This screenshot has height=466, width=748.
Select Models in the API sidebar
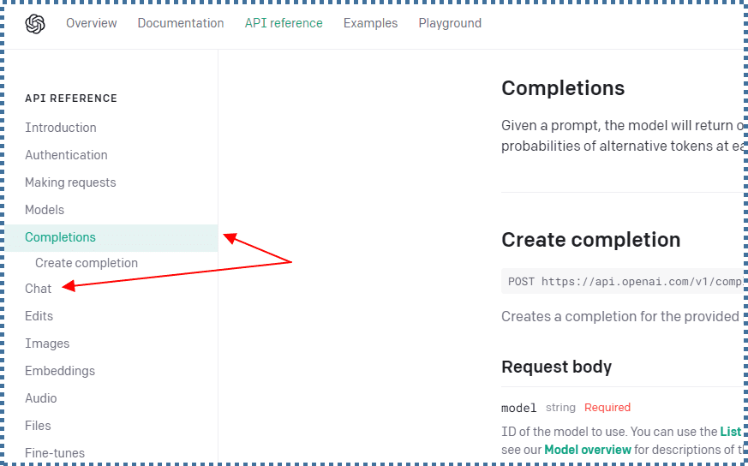[45, 210]
